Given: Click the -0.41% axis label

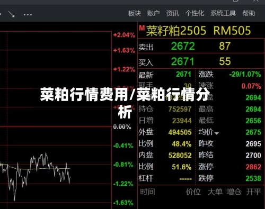Looking at the screenshot, I should tap(123, 146).
